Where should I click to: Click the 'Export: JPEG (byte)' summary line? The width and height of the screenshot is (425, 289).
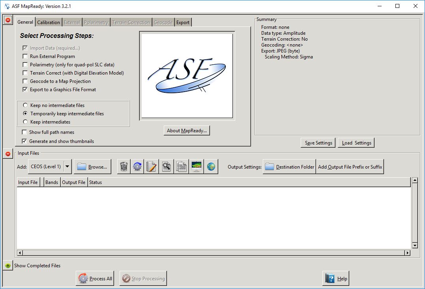pos(280,51)
